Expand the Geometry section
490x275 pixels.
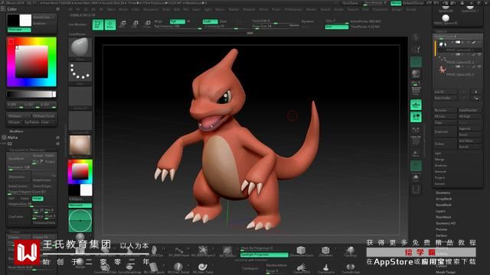coord(443,192)
